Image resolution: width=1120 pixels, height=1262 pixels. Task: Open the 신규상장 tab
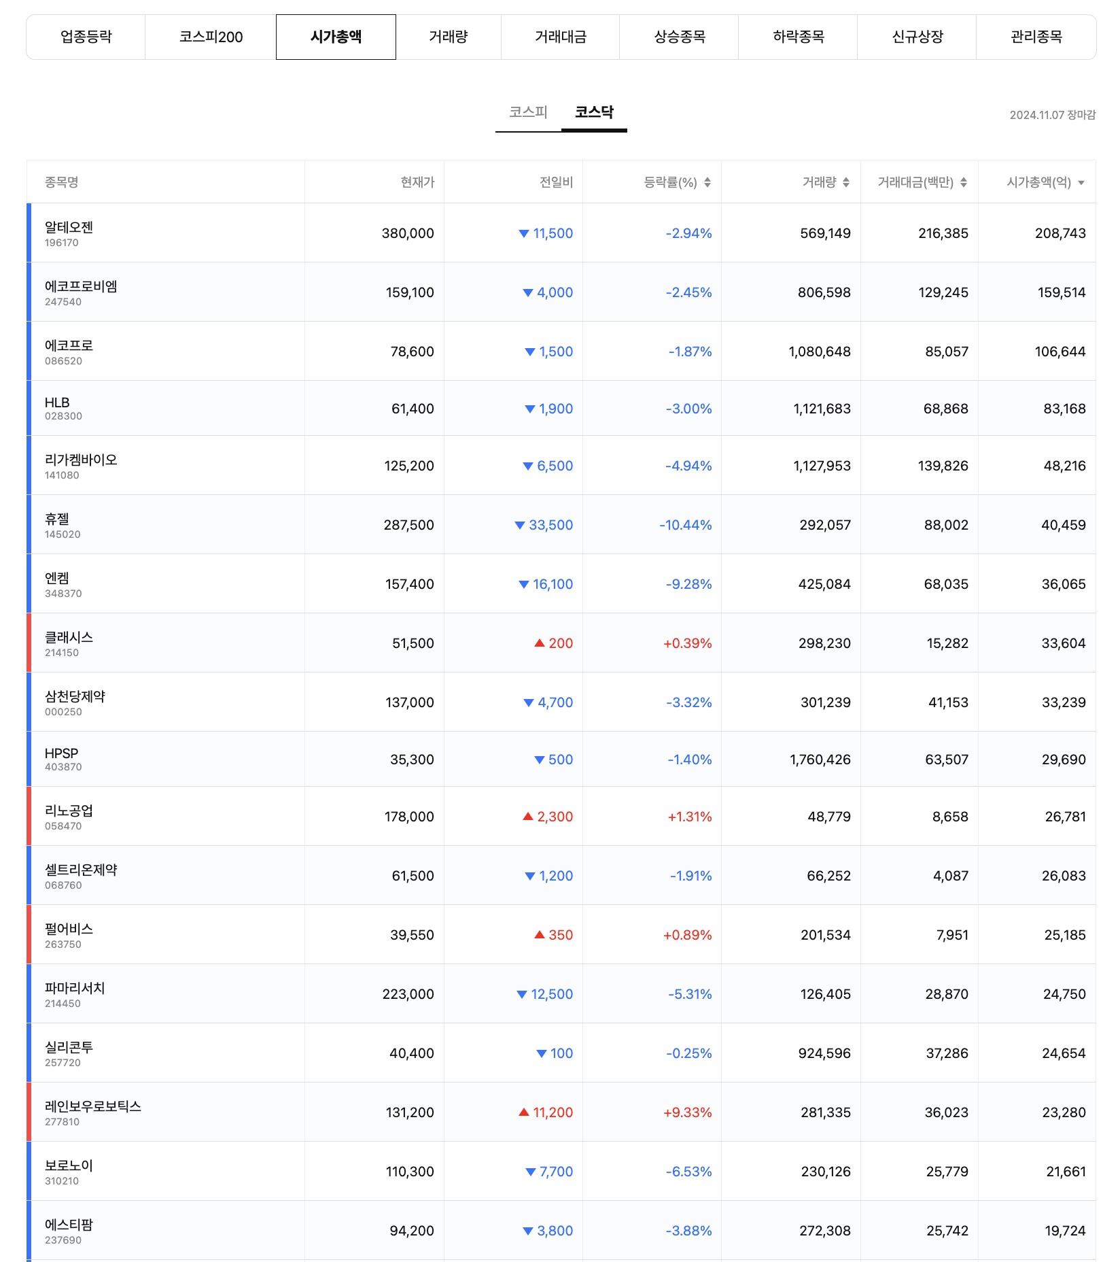[x=917, y=37]
